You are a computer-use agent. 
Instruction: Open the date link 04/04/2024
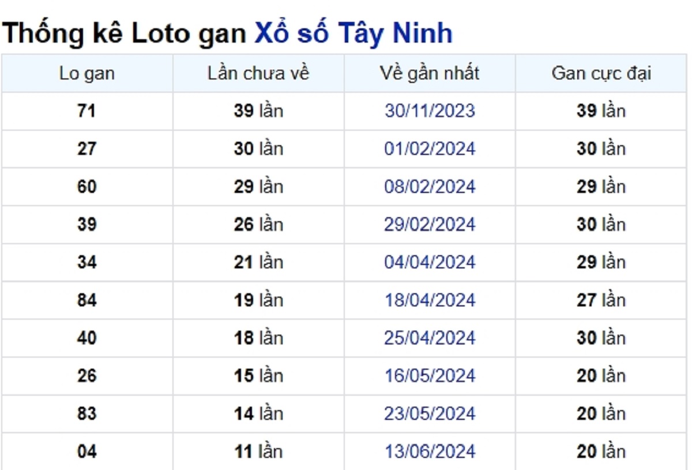pos(430,262)
